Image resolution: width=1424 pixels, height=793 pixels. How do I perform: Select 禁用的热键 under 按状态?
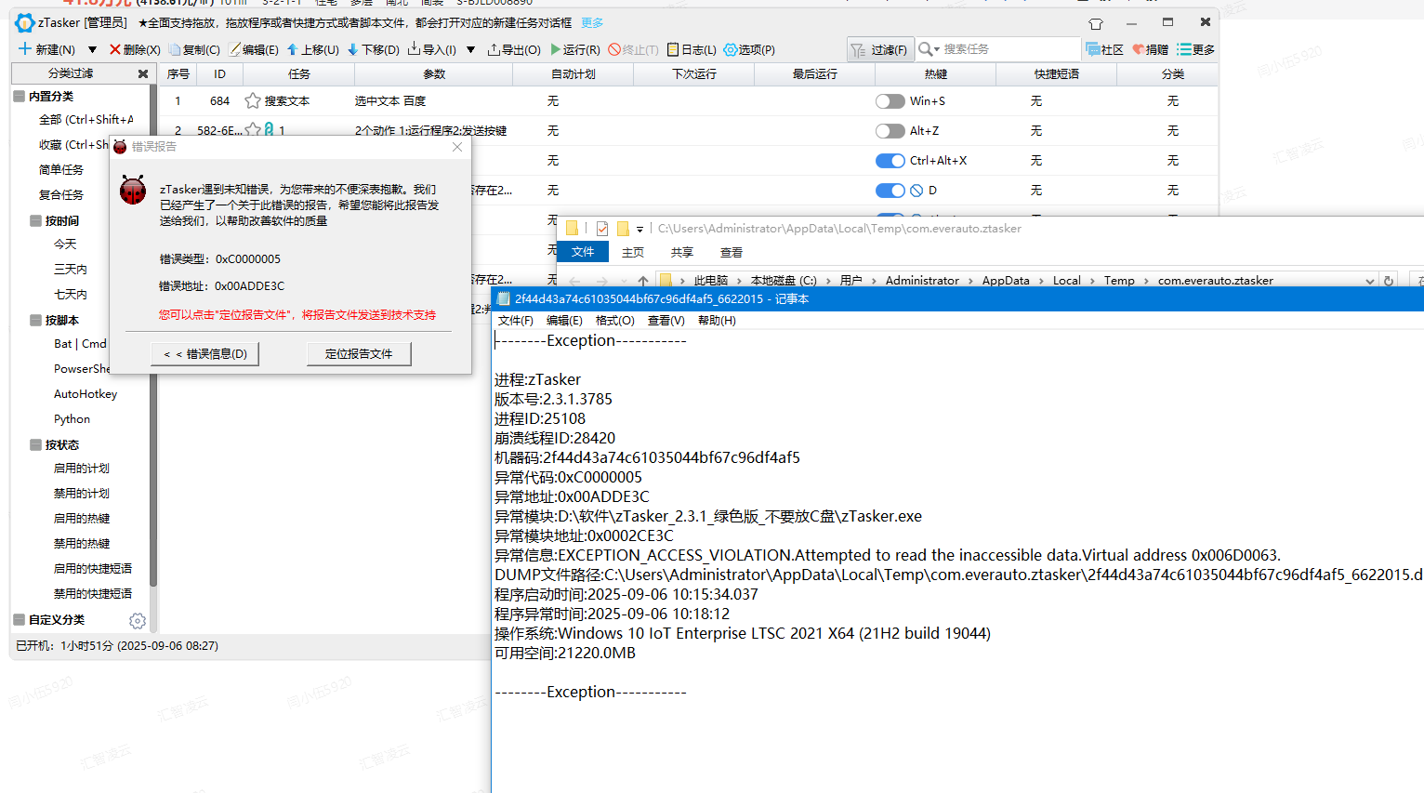(82, 544)
